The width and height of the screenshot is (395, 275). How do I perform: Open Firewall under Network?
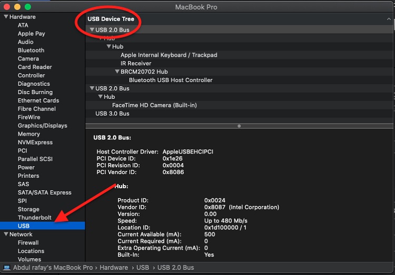coord(28,242)
